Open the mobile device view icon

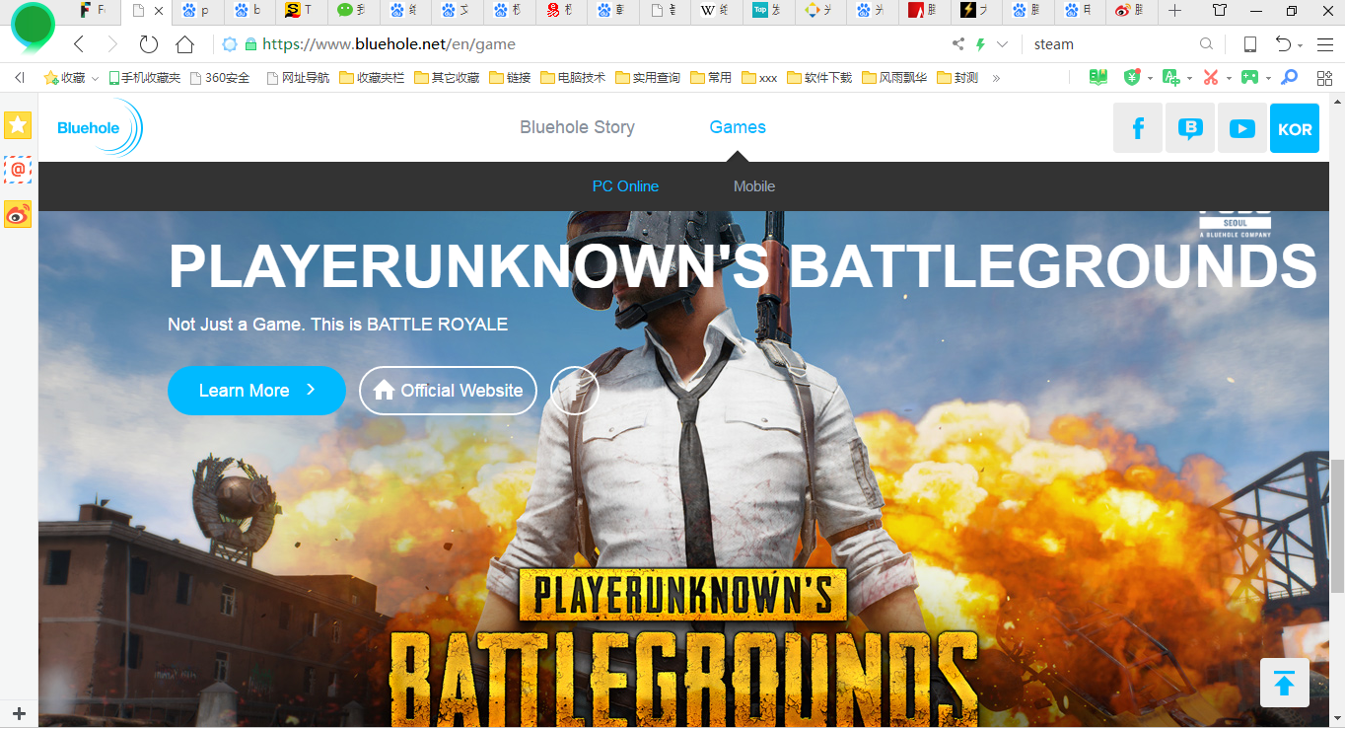pos(1250,44)
